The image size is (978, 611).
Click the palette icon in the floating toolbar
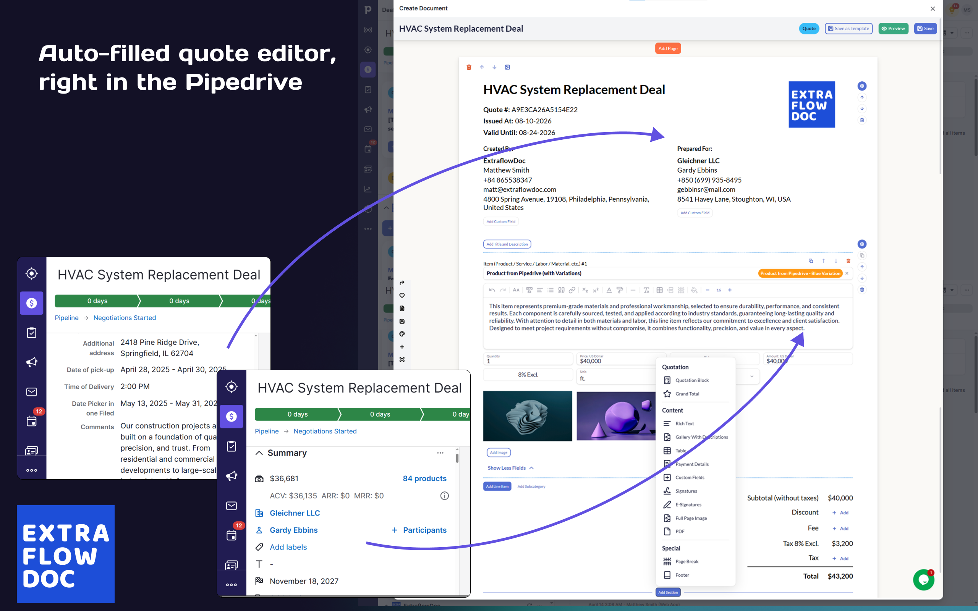pos(402,334)
